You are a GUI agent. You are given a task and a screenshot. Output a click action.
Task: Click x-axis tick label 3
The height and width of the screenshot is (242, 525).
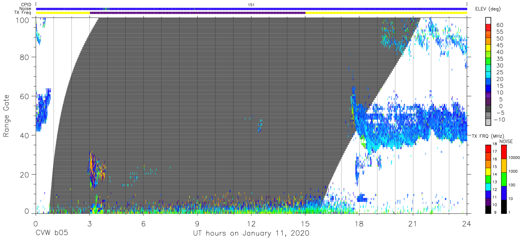pos(89,224)
